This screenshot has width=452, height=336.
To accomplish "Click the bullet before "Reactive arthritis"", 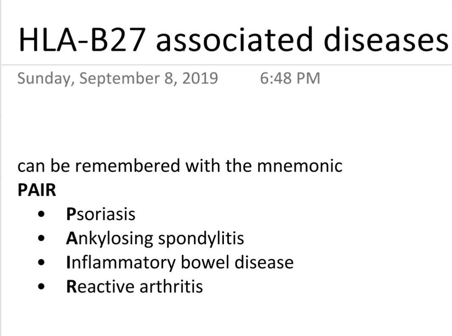I will (41, 287).
